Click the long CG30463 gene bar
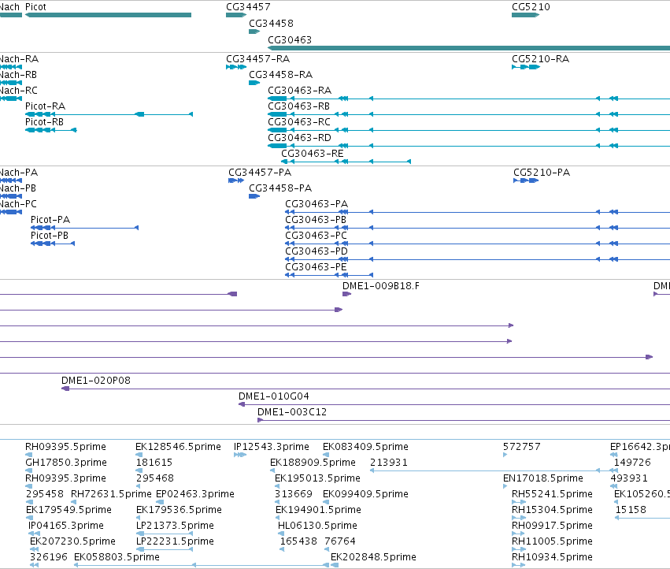The width and height of the screenshot is (670, 569). (x=468, y=48)
